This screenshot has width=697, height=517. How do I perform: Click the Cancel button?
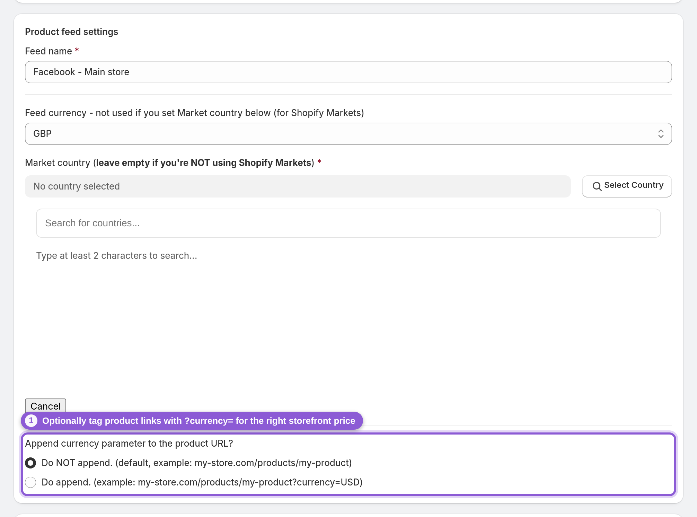[x=45, y=406]
